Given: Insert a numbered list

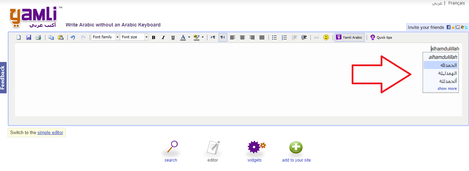Looking at the screenshot, I should pyautogui.click(x=284, y=37).
